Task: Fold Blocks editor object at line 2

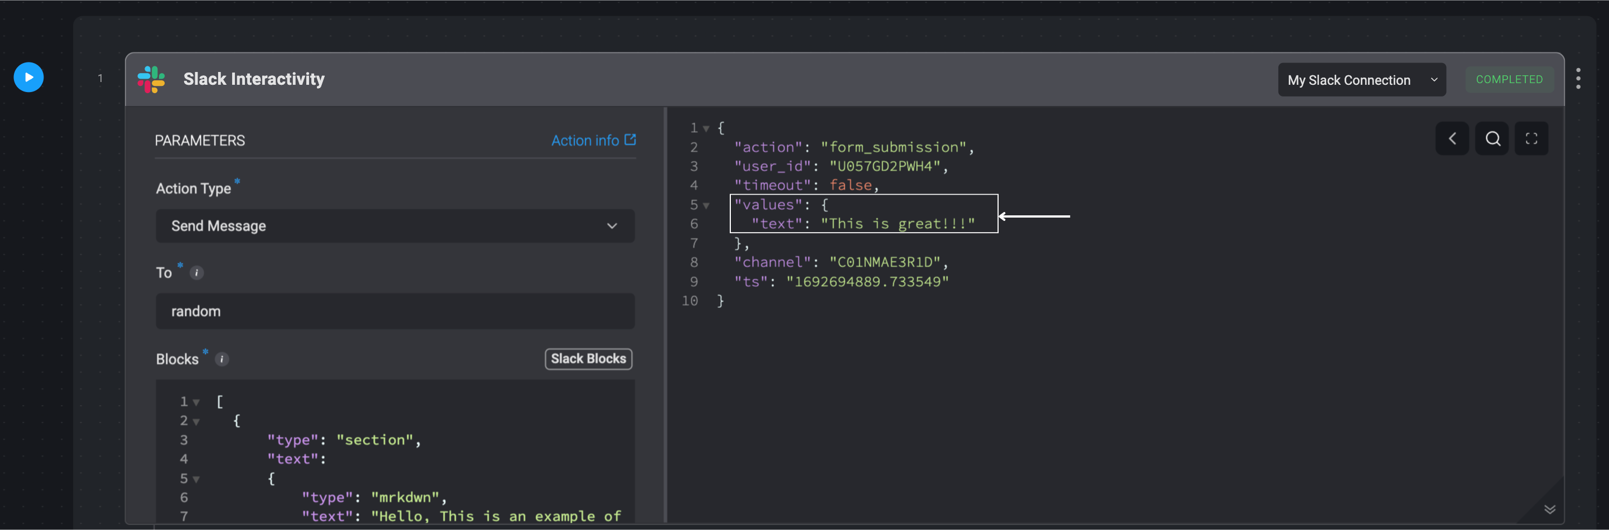Action: (196, 421)
